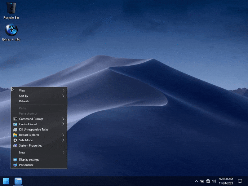Click the Personalize icon in context menu
The width and height of the screenshot is (248, 186).
pyautogui.click(x=15, y=165)
